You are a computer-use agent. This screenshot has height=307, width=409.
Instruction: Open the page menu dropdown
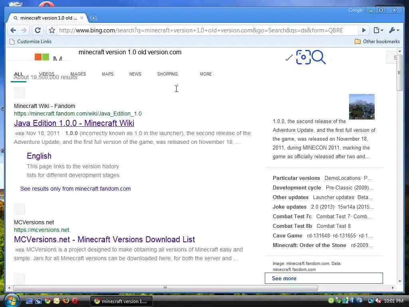(378, 30)
